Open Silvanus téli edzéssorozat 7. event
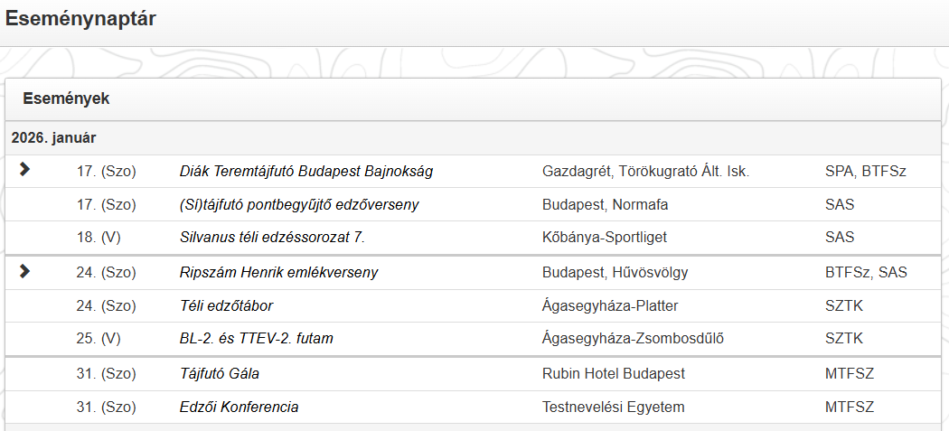The width and height of the screenshot is (949, 431). point(272,238)
